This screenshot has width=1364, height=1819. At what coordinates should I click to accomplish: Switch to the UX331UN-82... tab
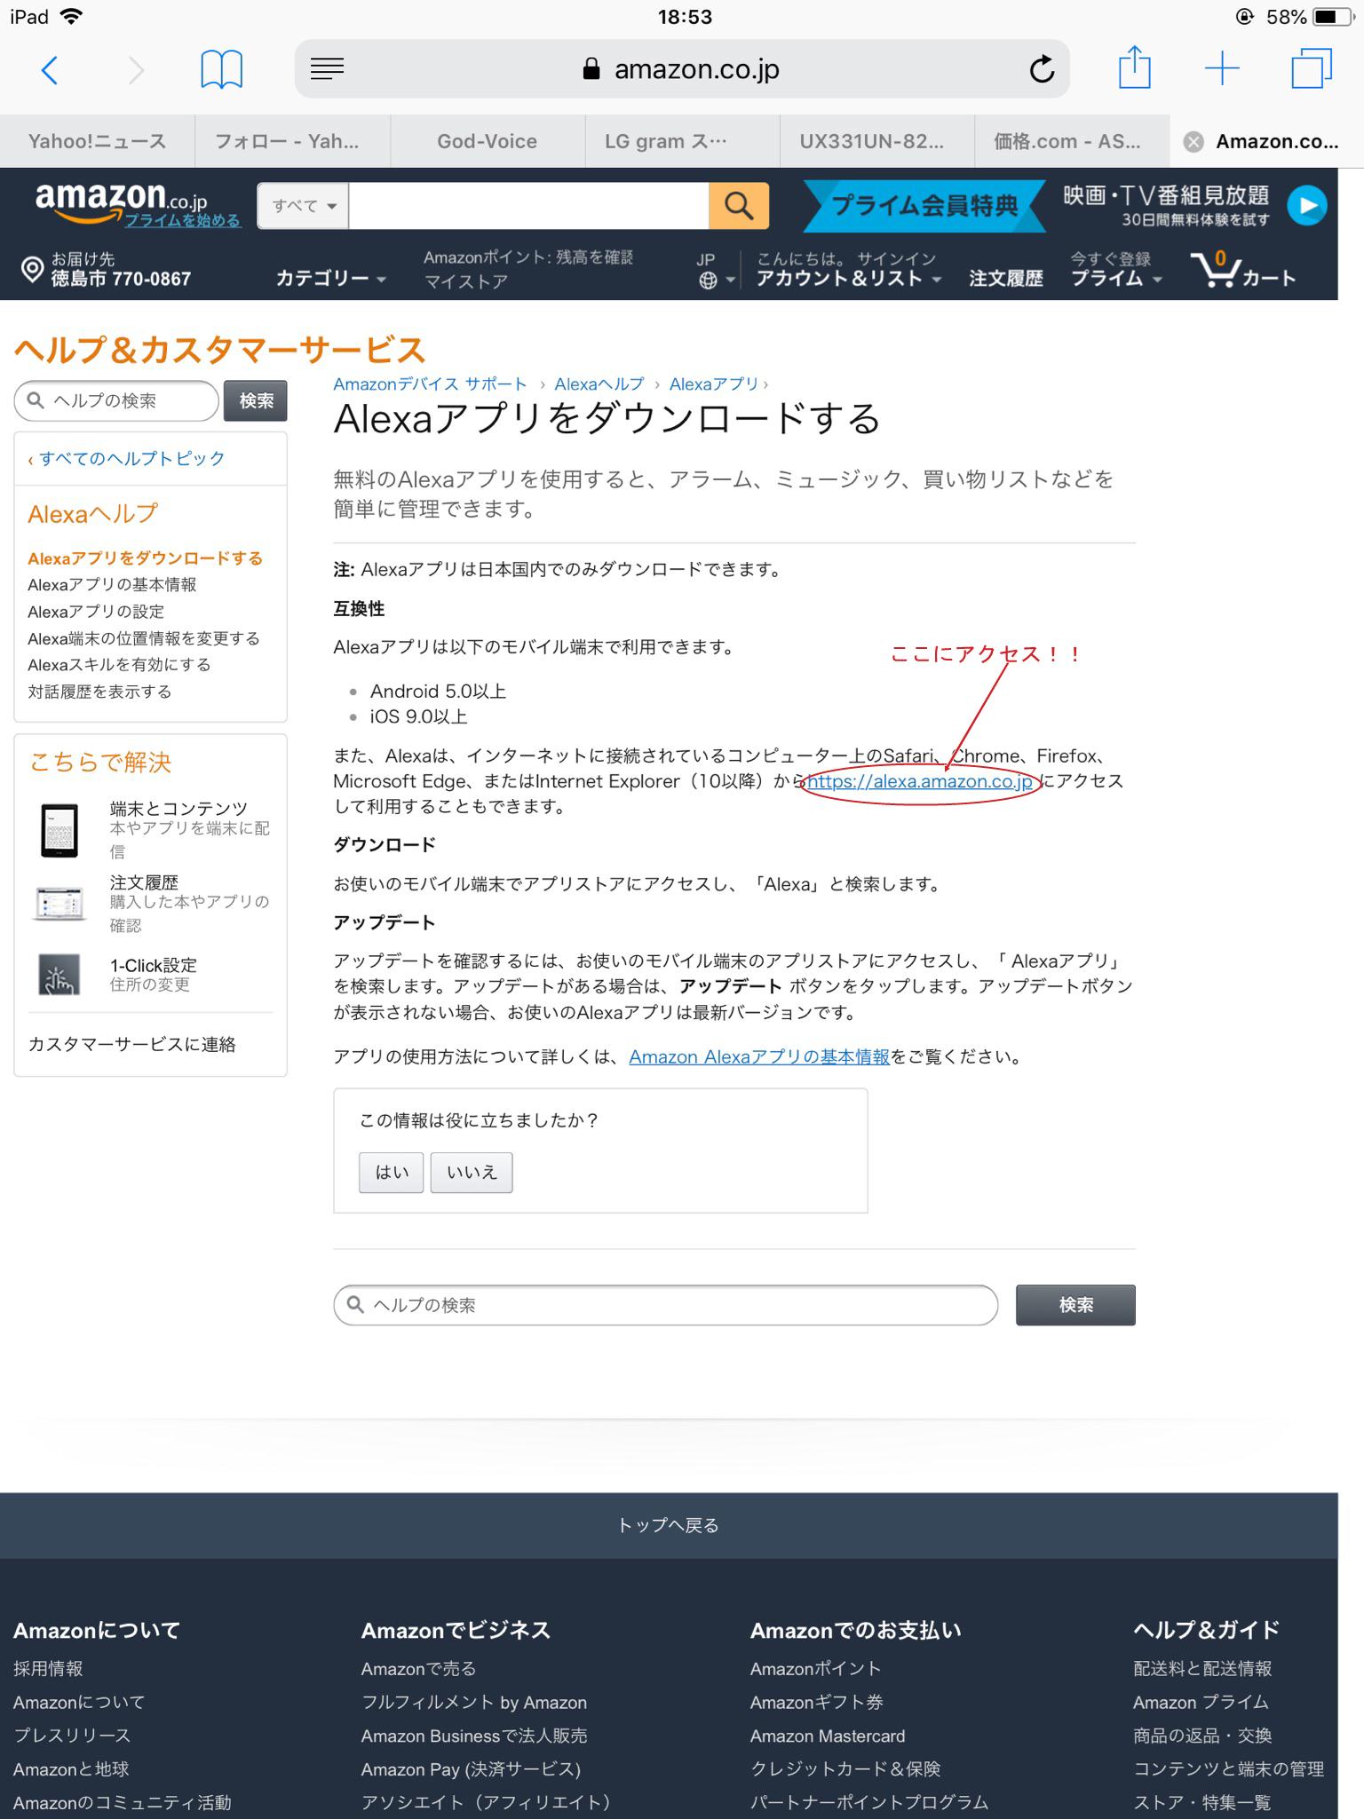(x=876, y=141)
